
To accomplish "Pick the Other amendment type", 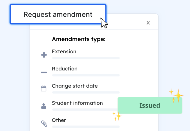I will point(59,120).
